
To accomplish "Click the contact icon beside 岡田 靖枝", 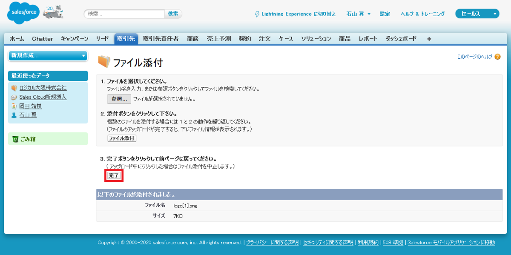I will (14, 106).
